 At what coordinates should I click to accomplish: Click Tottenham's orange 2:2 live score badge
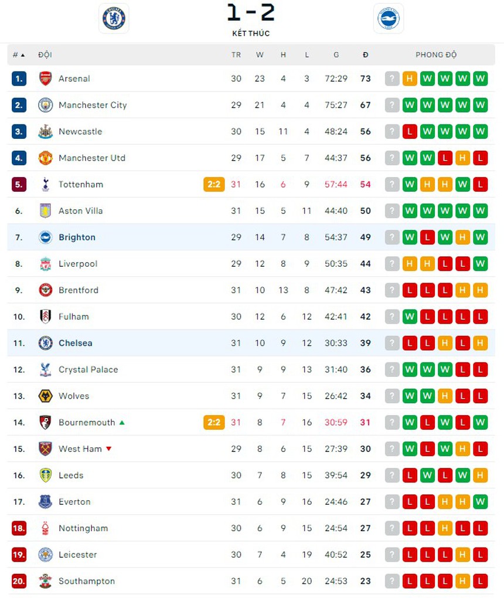(x=214, y=184)
